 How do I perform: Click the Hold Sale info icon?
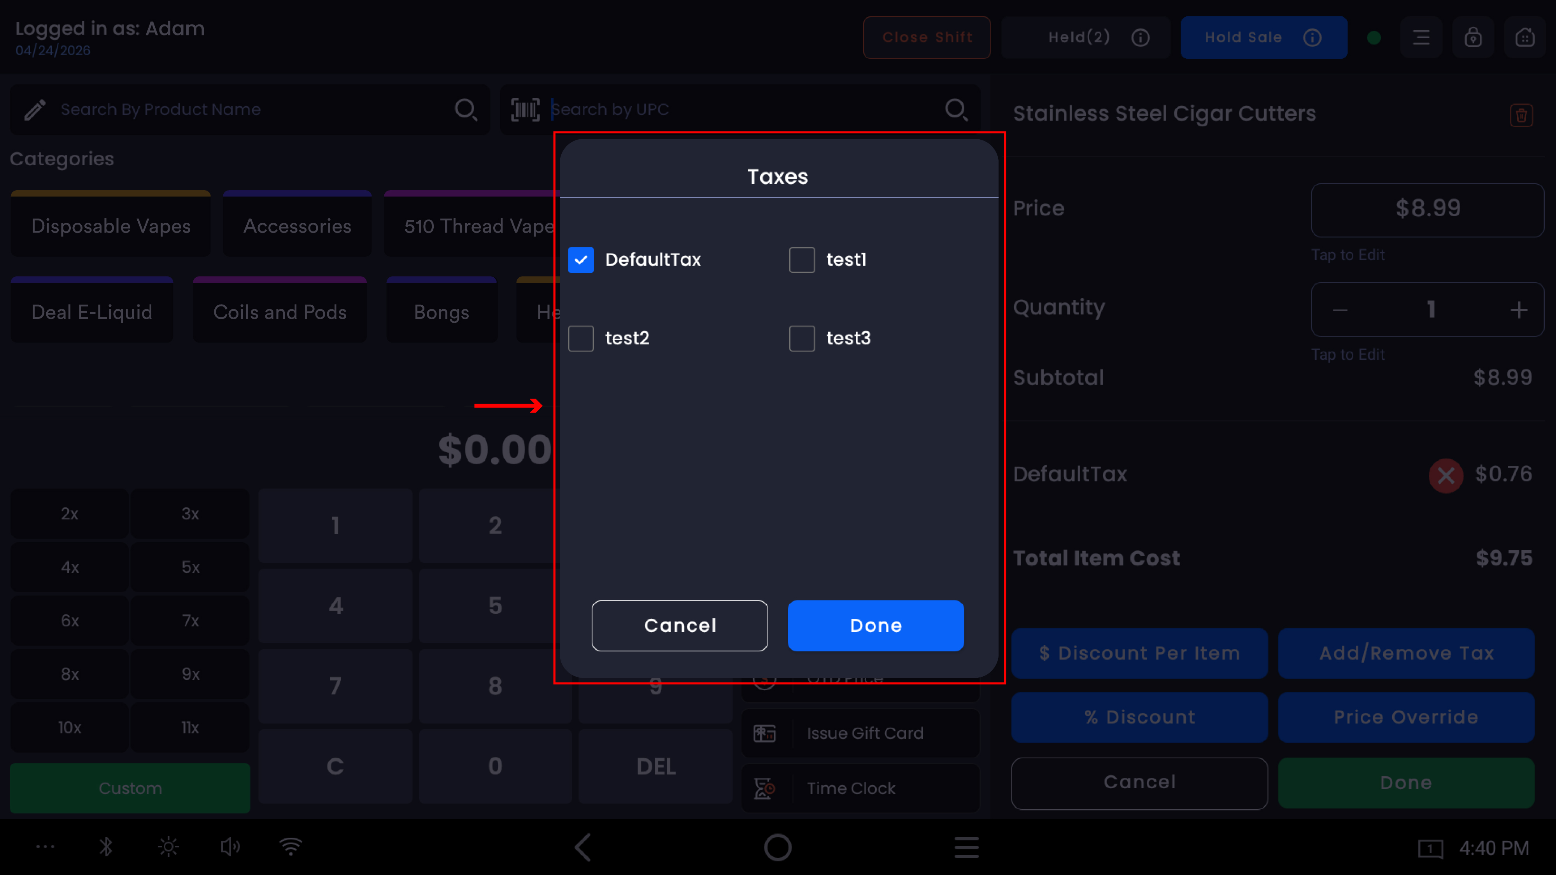pos(1312,37)
